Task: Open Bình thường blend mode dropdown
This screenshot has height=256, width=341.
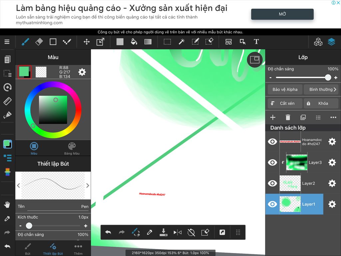Action: 321,89
